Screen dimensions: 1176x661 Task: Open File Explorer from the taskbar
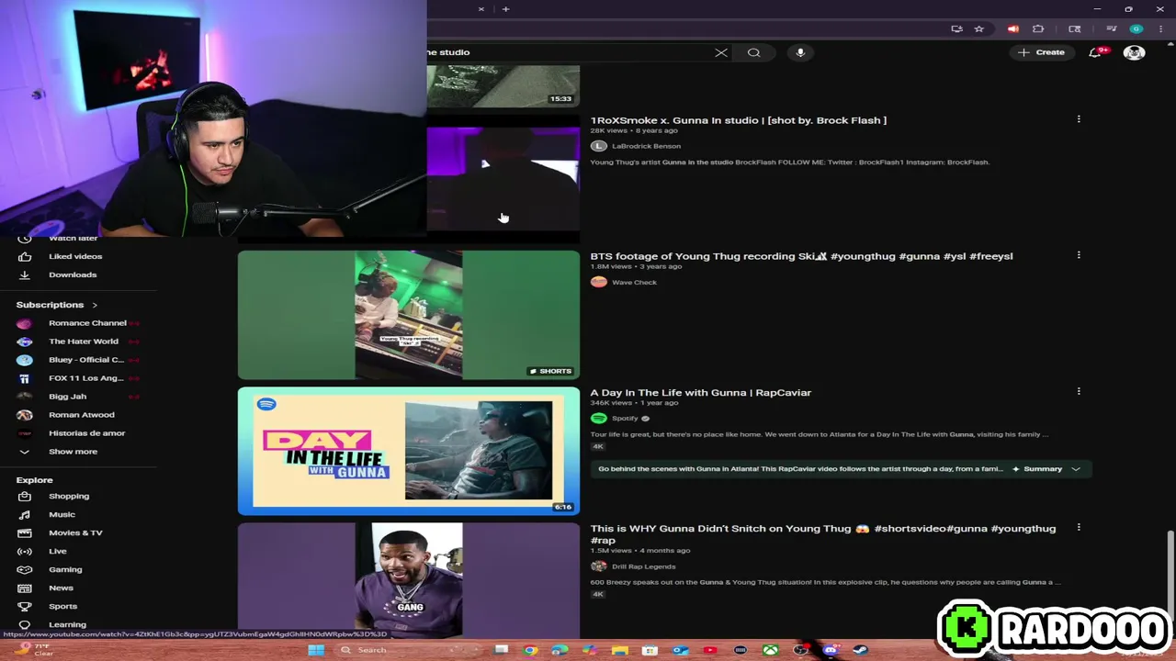619,650
